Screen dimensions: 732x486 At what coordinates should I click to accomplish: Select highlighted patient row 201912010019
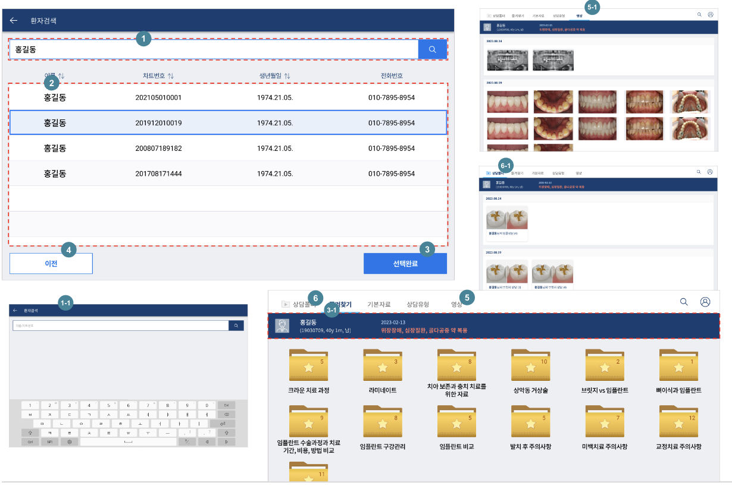228,123
